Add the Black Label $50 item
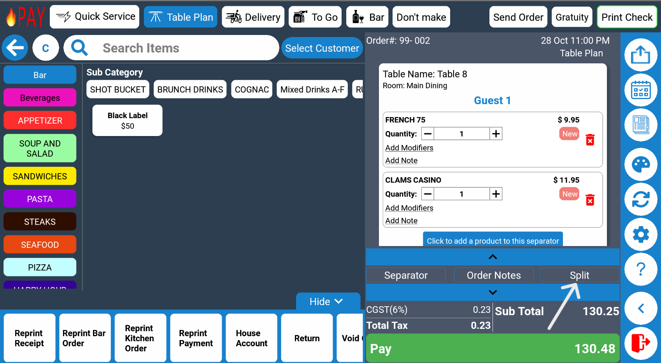This screenshot has width=661, height=363. tap(127, 120)
